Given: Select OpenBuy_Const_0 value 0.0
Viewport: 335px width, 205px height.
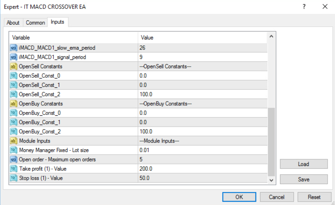Looking at the screenshot, I should 203,113.
